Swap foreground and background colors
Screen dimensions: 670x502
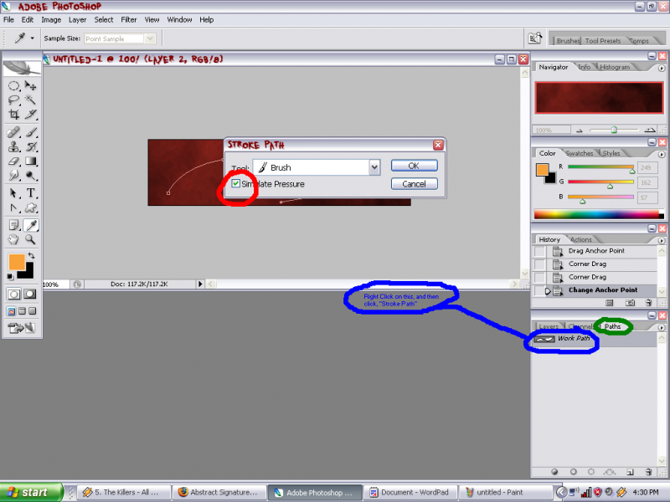coord(31,256)
